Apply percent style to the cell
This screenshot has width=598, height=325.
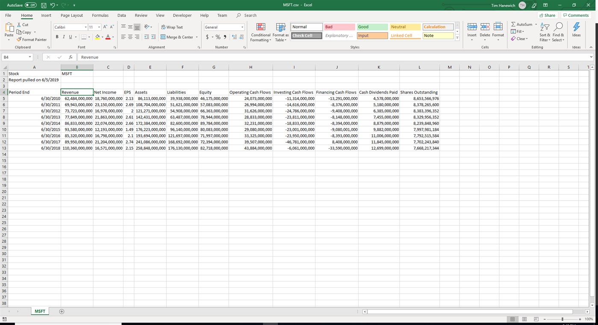218,37
